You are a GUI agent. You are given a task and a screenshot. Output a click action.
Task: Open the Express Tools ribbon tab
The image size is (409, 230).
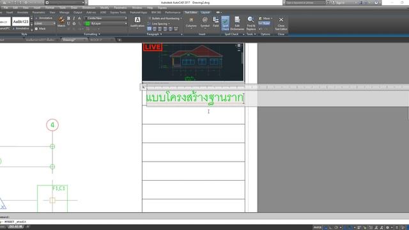(118, 12)
